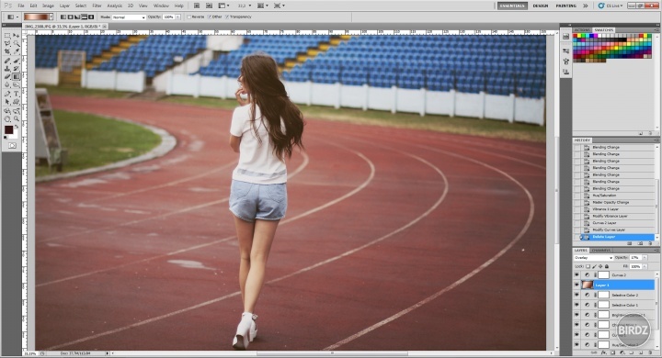
Task: Select the Eyedropper tool
Action: tap(16, 51)
